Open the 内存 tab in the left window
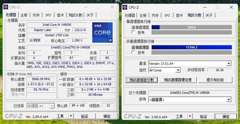Viewport: 240px width, 124px height. pos(36,15)
